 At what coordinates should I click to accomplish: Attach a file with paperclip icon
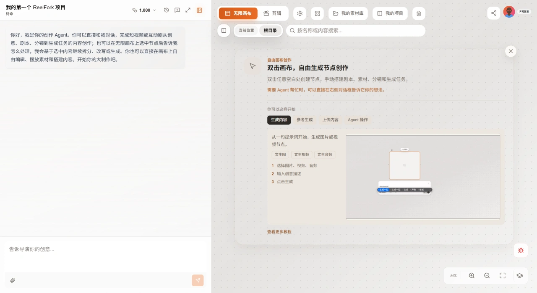[x=13, y=280]
